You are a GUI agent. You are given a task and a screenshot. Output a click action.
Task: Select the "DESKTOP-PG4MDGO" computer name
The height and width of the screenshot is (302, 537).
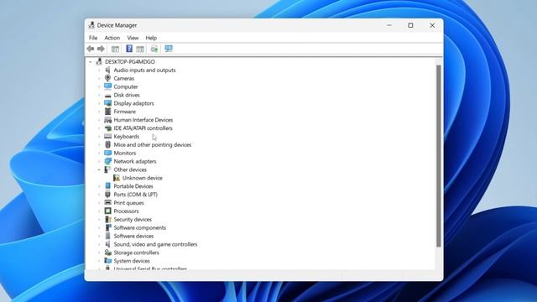[130, 61]
